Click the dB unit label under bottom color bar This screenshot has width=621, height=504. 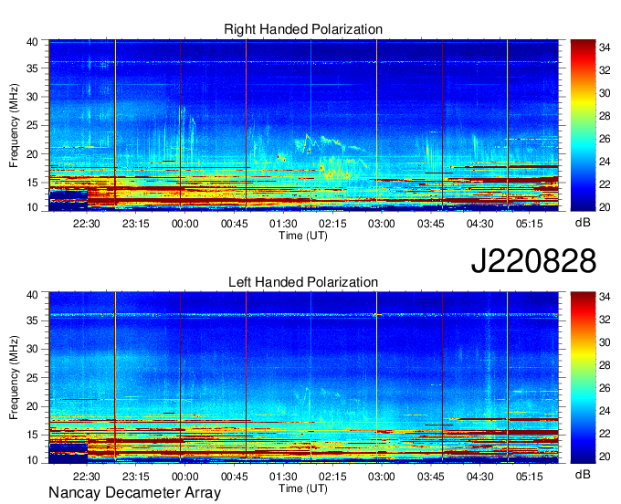point(583,474)
